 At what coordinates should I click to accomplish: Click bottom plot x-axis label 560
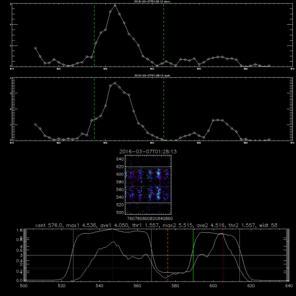pyautogui.click(x=137, y=286)
